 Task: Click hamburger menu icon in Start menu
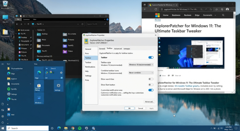(2, 64)
